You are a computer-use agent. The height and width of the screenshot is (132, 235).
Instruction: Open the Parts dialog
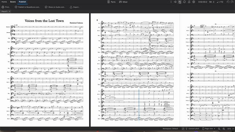[112, 2]
